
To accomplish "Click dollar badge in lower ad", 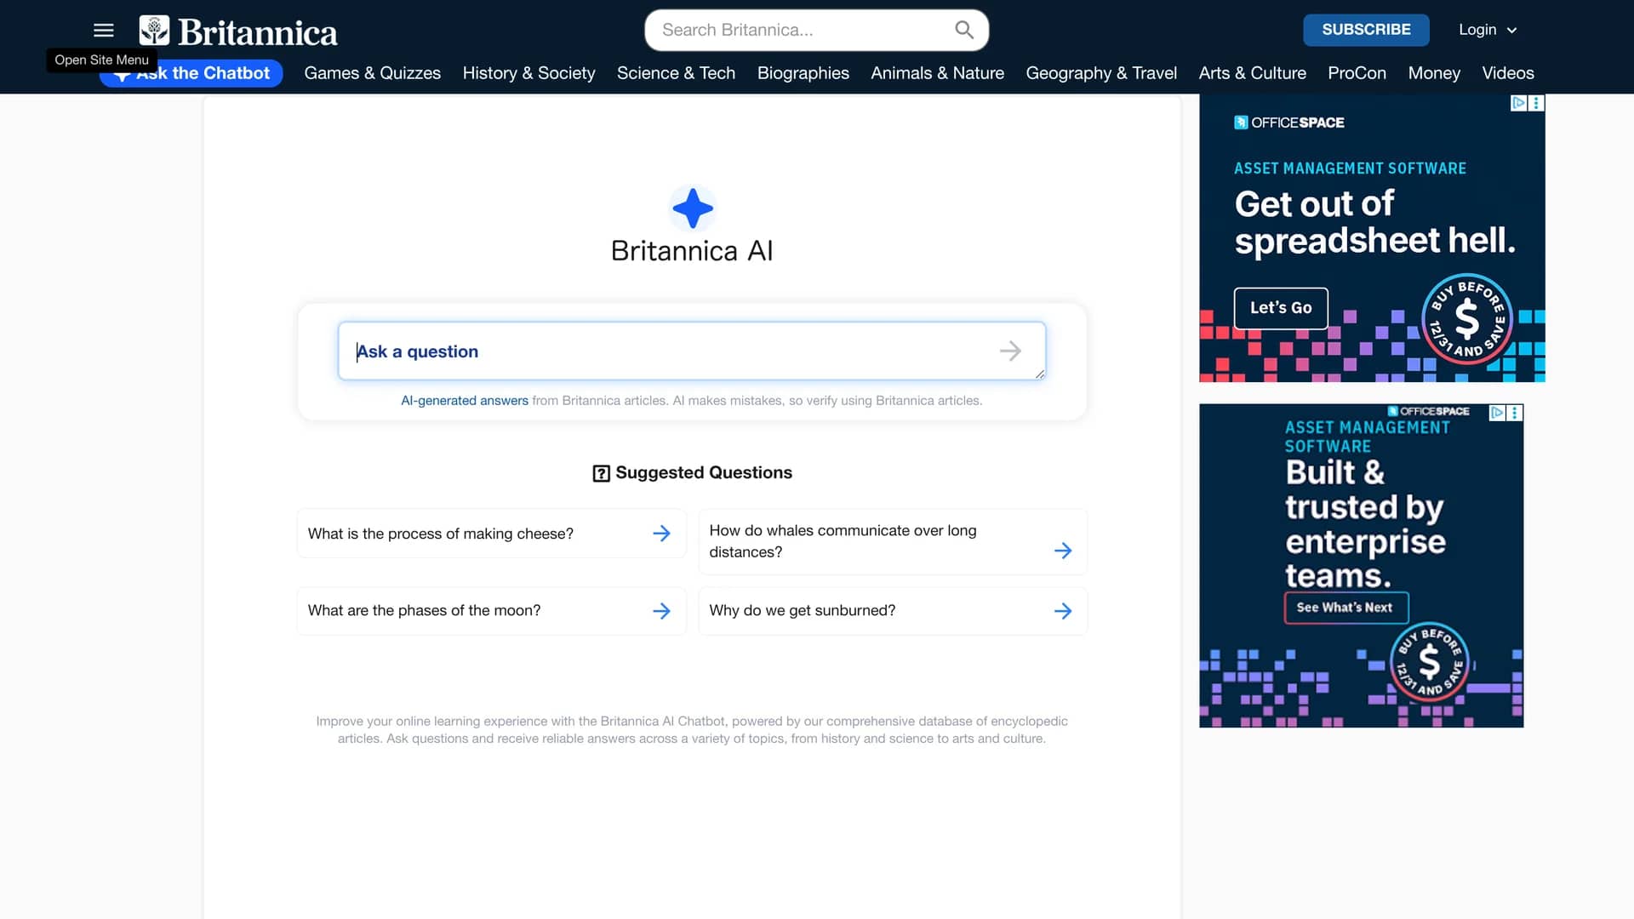I will click(1430, 662).
